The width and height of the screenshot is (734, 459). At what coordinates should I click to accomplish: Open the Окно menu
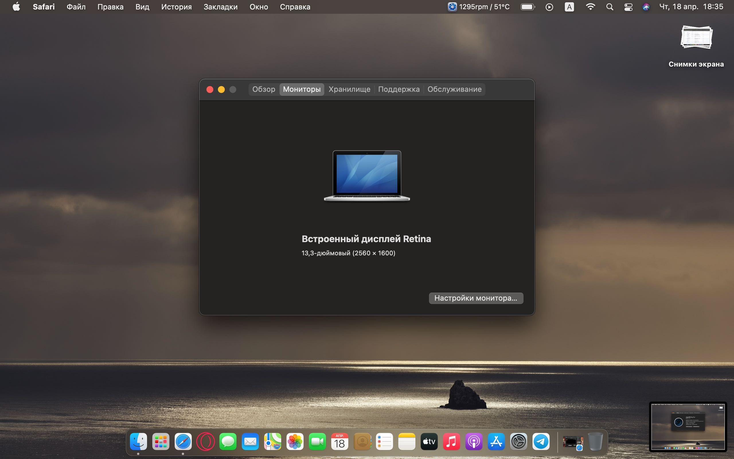coord(259,7)
